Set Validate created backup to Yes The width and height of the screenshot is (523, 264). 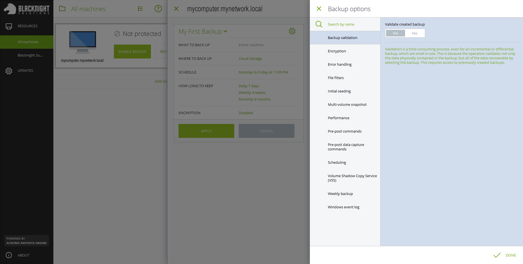coord(415,33)
